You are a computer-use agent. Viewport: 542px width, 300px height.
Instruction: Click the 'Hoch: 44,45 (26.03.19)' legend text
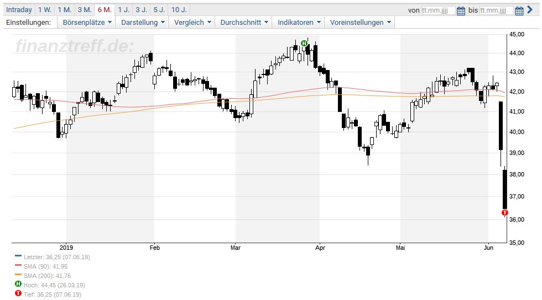(54, 285)
